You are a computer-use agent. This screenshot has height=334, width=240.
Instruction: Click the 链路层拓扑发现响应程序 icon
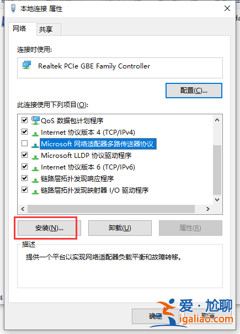pos(35,179)
